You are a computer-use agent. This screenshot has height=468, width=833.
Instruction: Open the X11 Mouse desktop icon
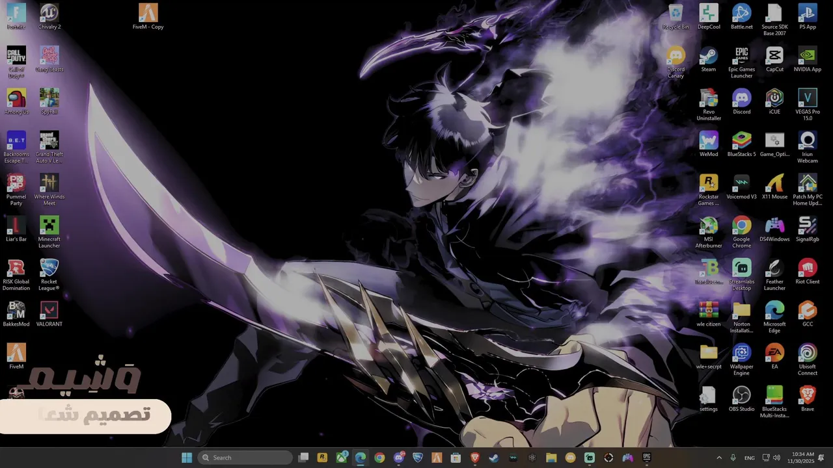774,187
